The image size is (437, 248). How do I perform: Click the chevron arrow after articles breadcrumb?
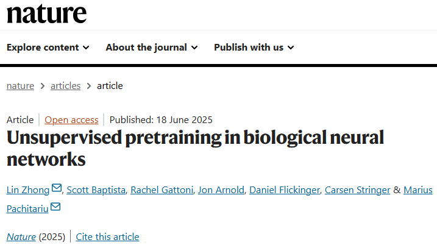[x=89, y=86]
